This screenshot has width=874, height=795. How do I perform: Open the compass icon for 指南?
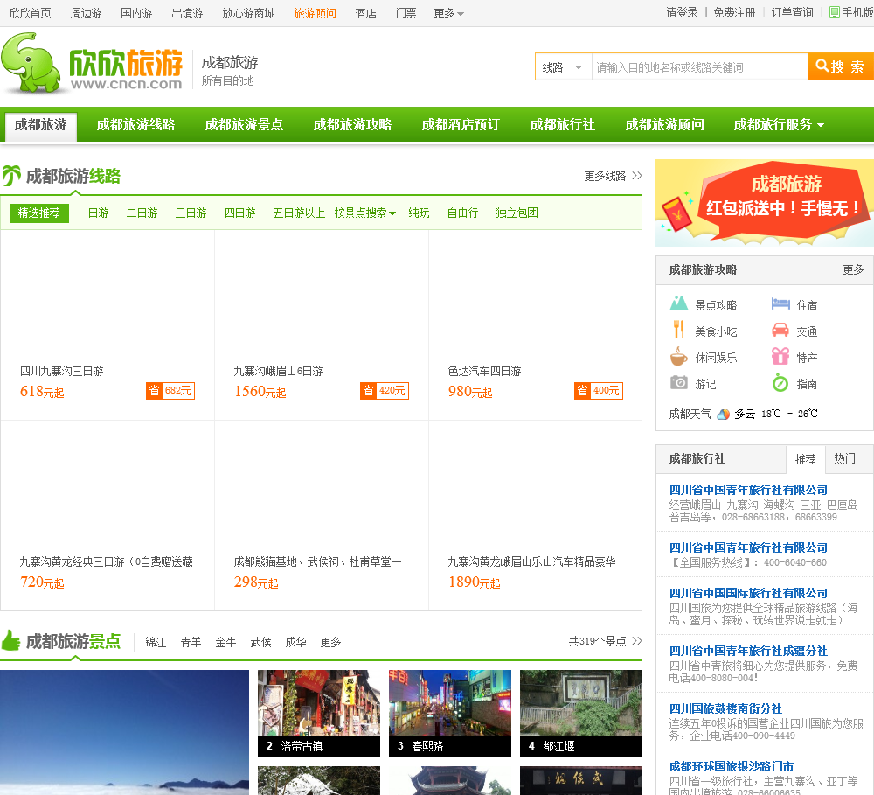[780, 383]
